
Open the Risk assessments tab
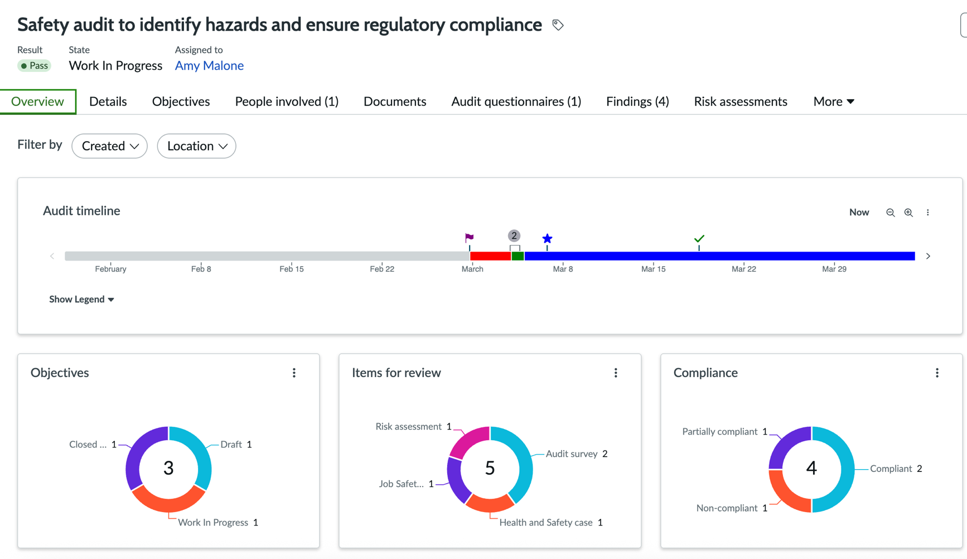click(x=741, y=102)
